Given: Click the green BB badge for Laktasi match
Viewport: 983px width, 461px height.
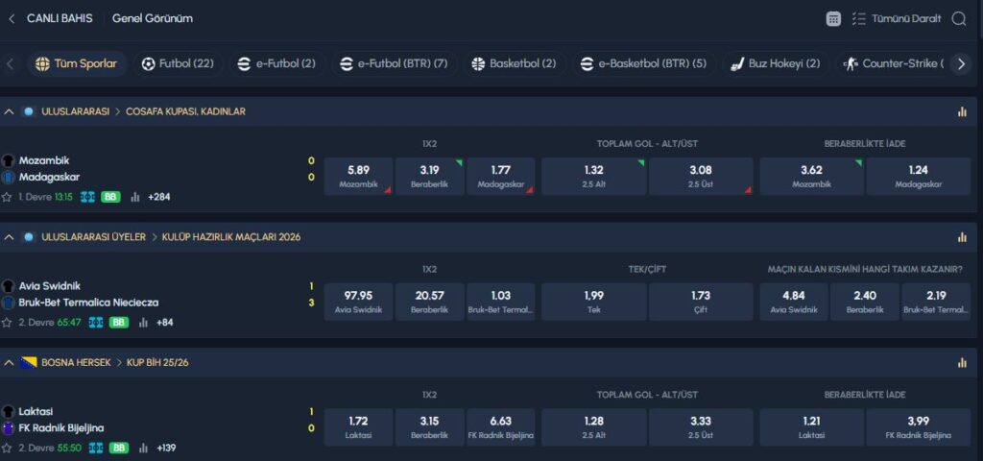Looking at the screenshot, I should point(119,448).
